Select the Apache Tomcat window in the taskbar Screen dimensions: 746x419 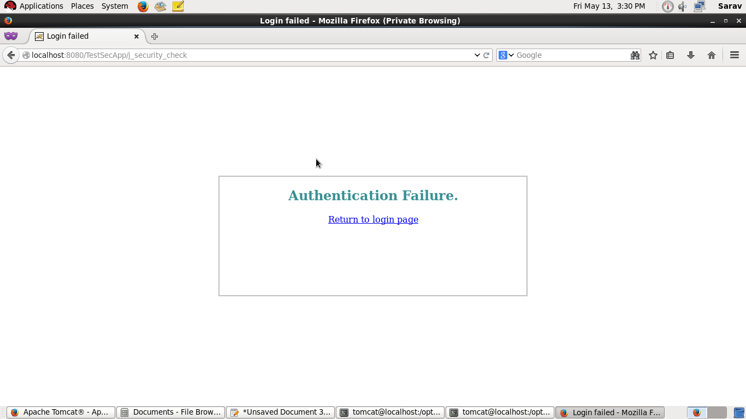click(x=60, y=412)
